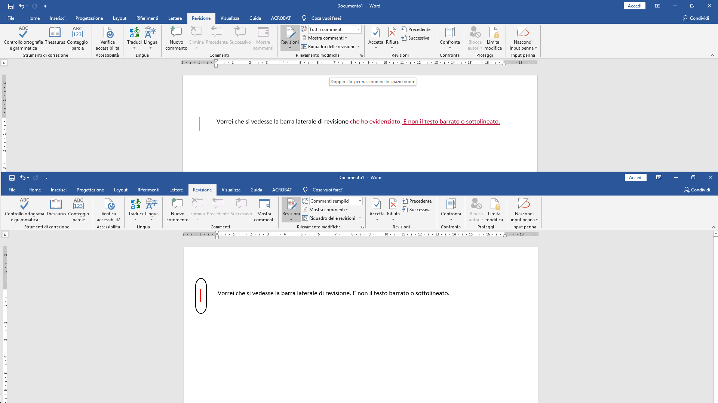Switch to the Home tab in upper window
The width and height of the screenshot is (718, 403).
(33, 18)
